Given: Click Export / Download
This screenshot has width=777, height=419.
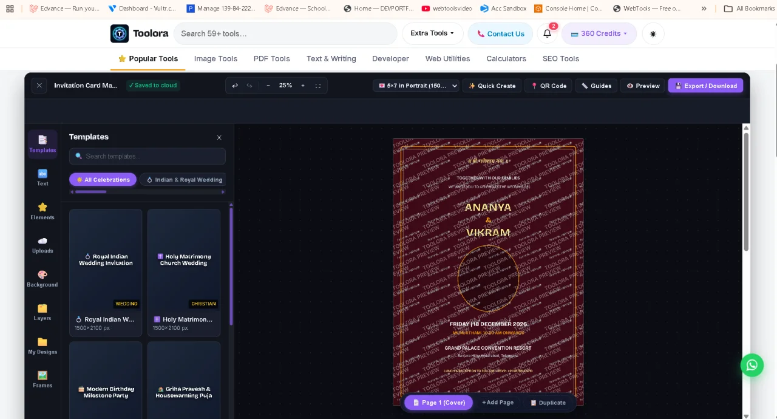Looking at the screenshot, I should pyautogui.click(x=705, y=86).
